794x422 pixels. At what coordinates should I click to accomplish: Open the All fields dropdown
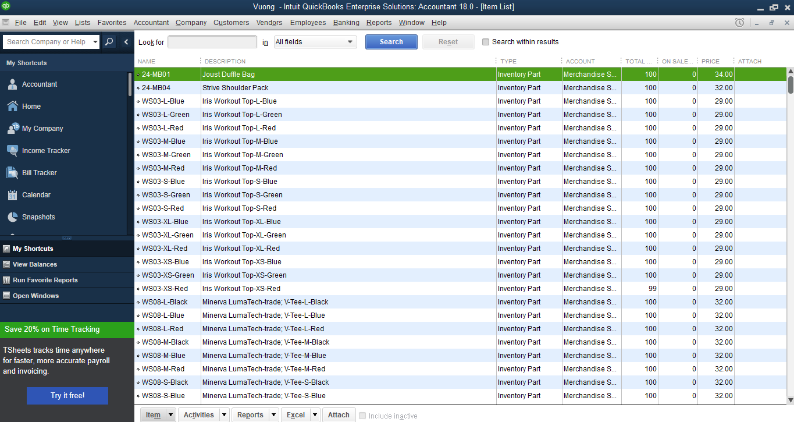coord(315,42)
